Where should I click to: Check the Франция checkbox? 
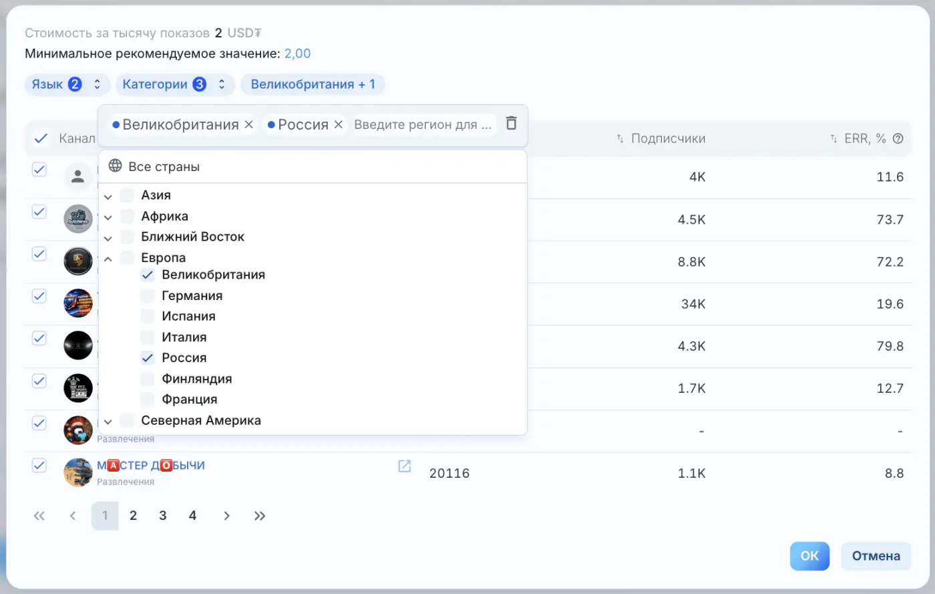[x=148, y=400]
